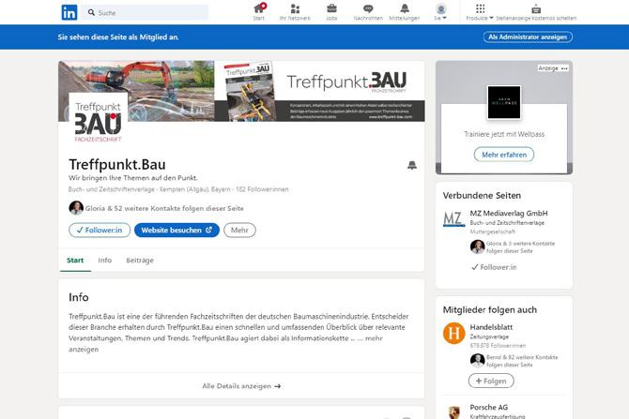Toggle the page notification bell

click(412, 165)
